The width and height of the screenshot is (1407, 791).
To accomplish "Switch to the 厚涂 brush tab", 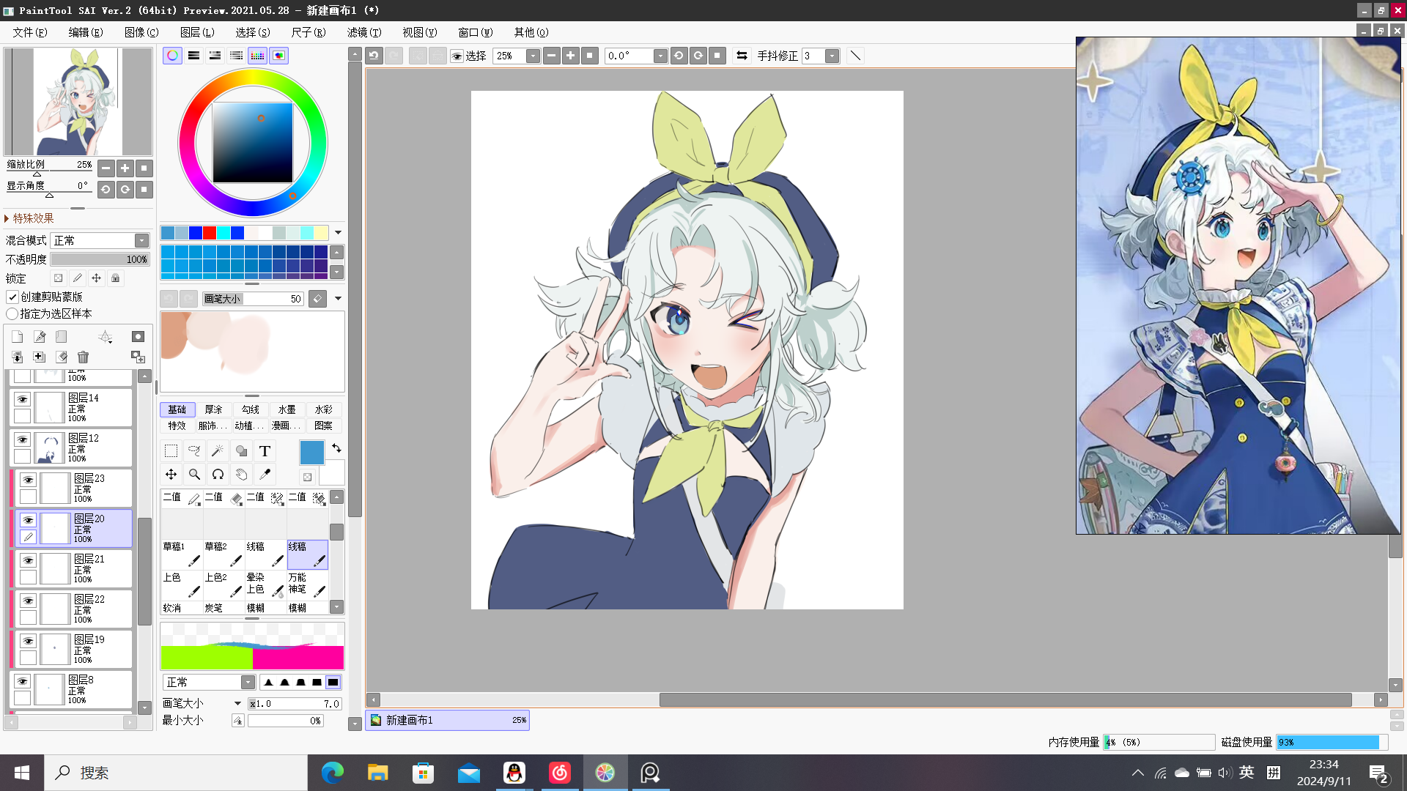I will 214,409.
